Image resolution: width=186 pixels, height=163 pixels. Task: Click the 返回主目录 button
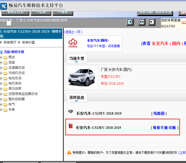pyautogui.click(x=15, y=13)
